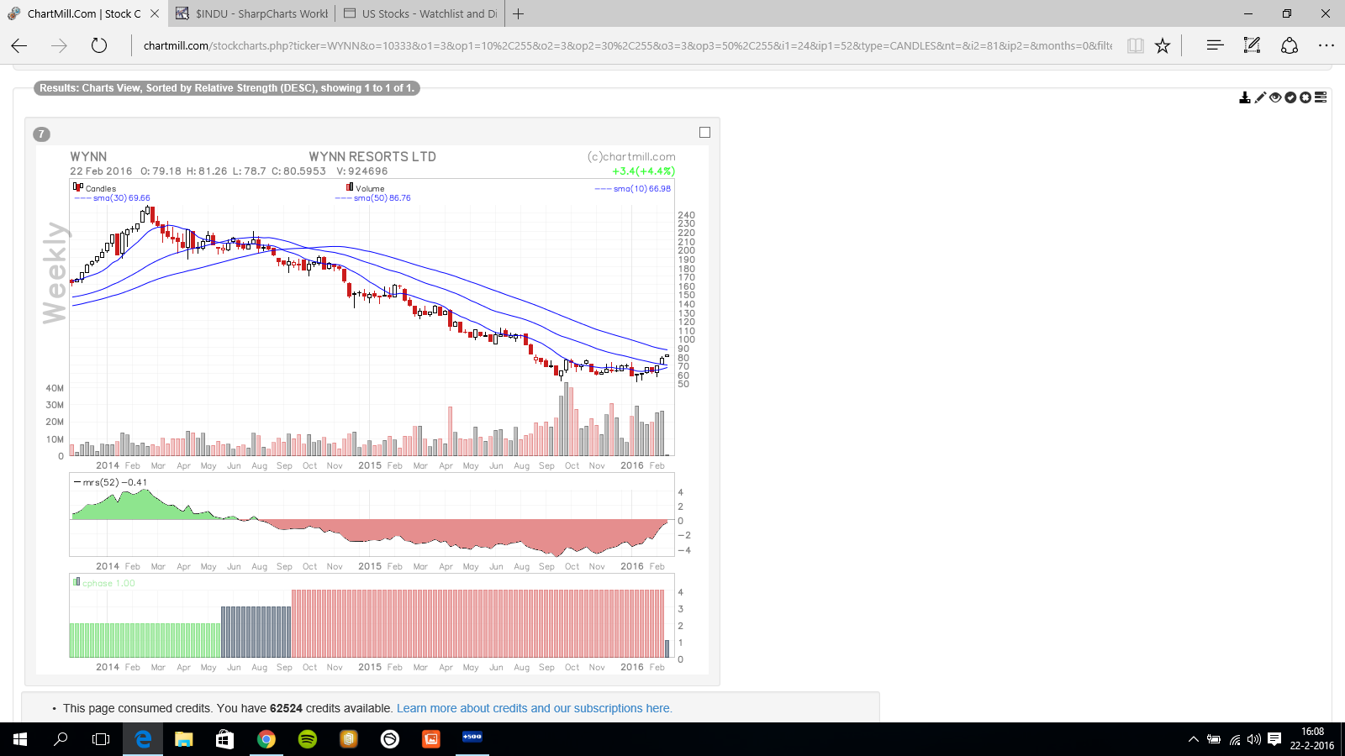This screenshot has width=1345, height=756.
Task: Toggle the eye view icon
Action: click(x=1275, y=97)
